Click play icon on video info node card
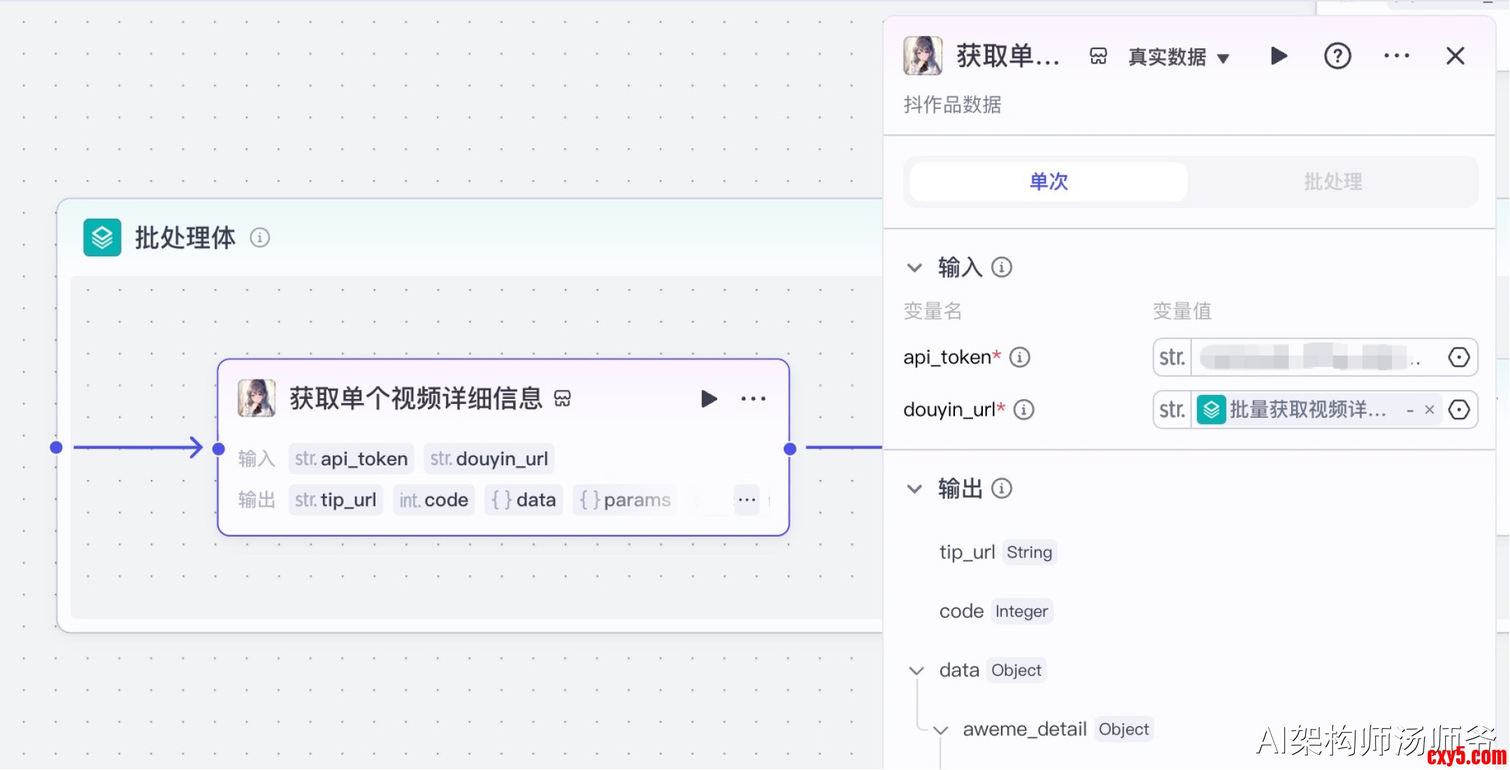This screenshot has height=770, width=1510. 709,399
